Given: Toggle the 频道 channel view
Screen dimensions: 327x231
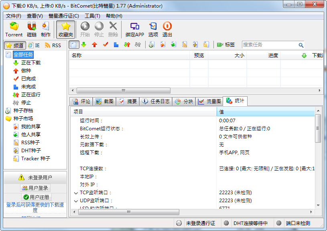Looking at the screenshot, I should coord(15,45).
